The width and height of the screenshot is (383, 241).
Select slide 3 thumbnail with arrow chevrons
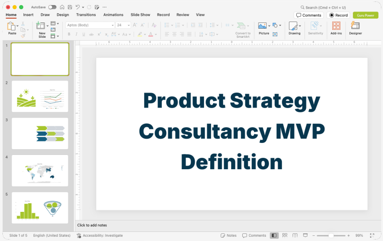pyautogui.click(x=40, y=133)
